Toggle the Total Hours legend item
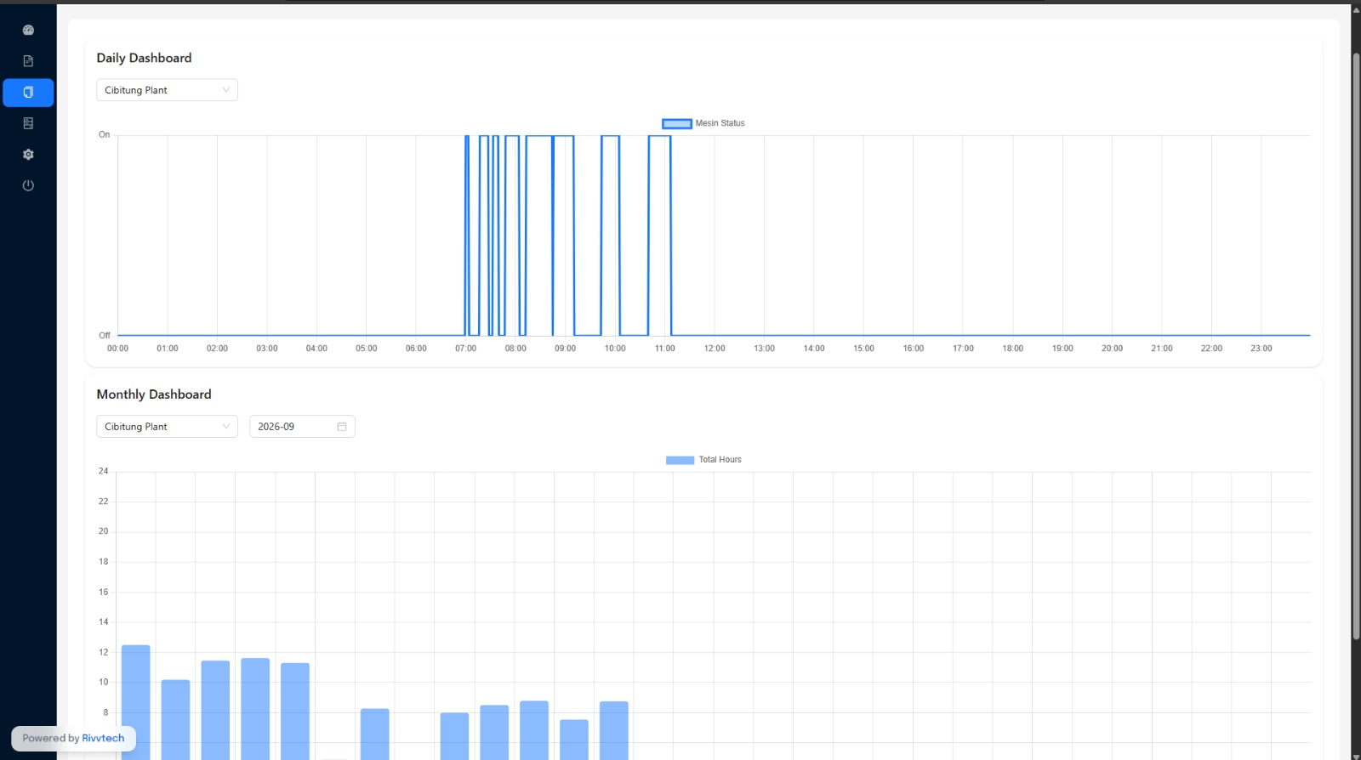The width and height of the screenshot is (1361, 760). [x=703, y=460]
